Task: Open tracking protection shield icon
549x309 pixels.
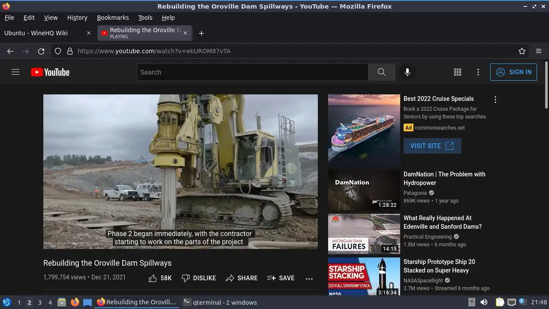Action: (x=58, y=51)
